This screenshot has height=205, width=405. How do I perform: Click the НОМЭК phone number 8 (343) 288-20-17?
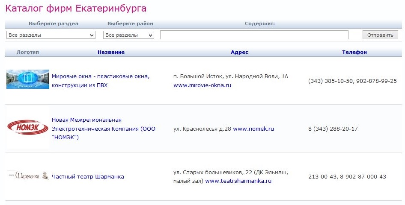[x=333, y=129]
